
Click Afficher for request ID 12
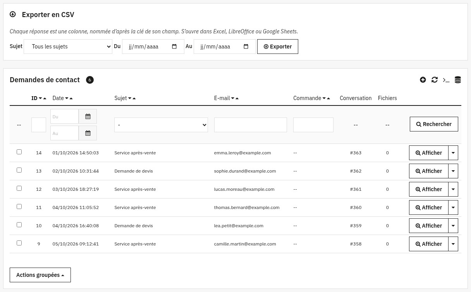click(429, 189)
